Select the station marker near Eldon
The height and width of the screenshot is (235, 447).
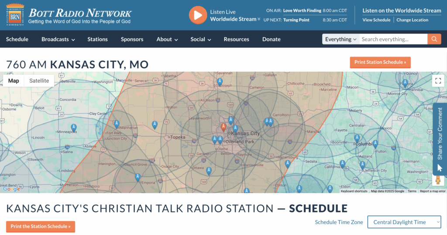tap(330, 189)
